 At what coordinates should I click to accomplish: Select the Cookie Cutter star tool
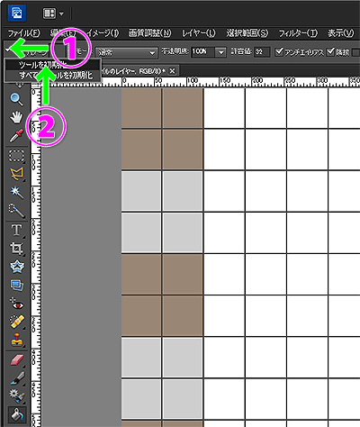point(17,267)
